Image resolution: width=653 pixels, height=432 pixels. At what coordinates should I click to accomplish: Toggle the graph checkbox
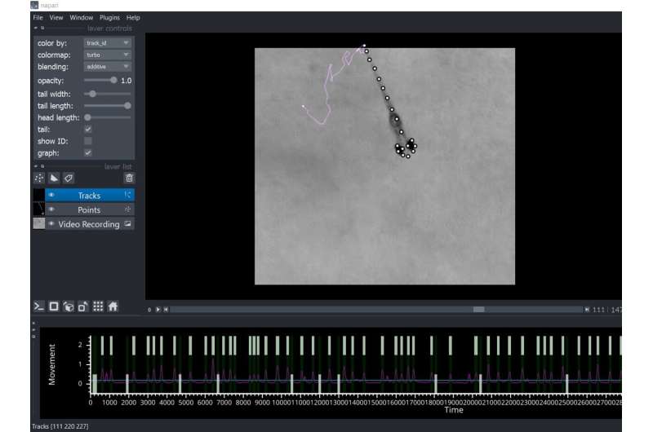[88, 152]
